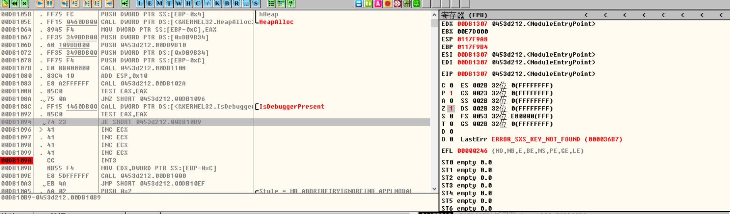730x214 pixels.
Task: Select the T flag value 0
Action: coord(451,124)
